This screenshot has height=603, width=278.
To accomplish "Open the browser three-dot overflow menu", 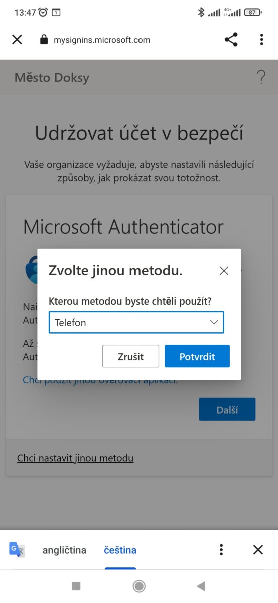I will coord(261,40).
